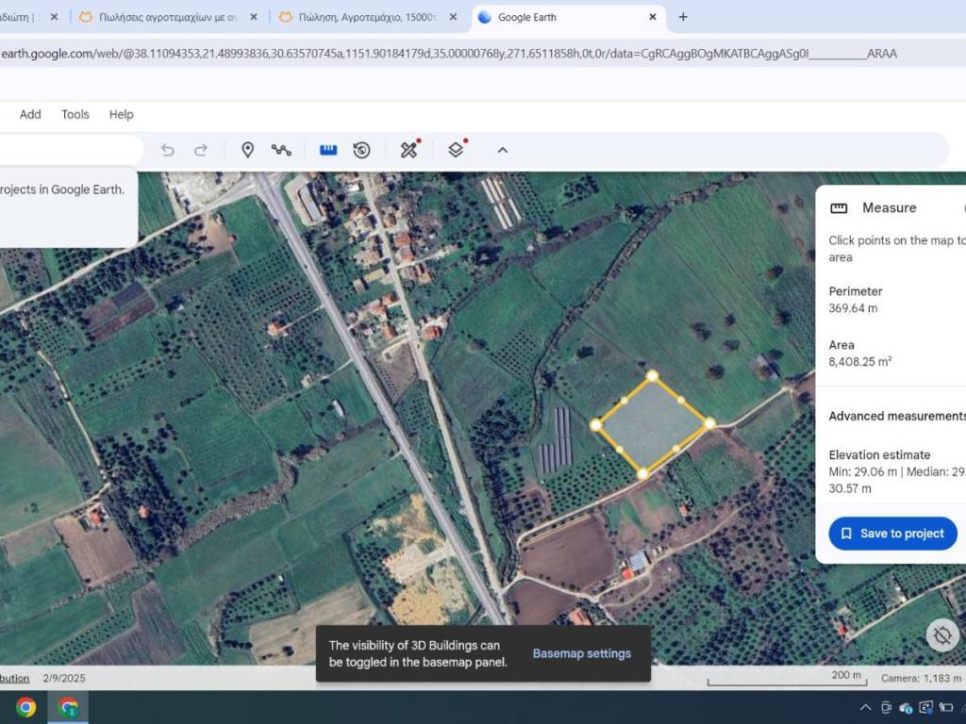The image size is (966, 724).
Task: Open the Add menu
Action: [x=30, y=114]
